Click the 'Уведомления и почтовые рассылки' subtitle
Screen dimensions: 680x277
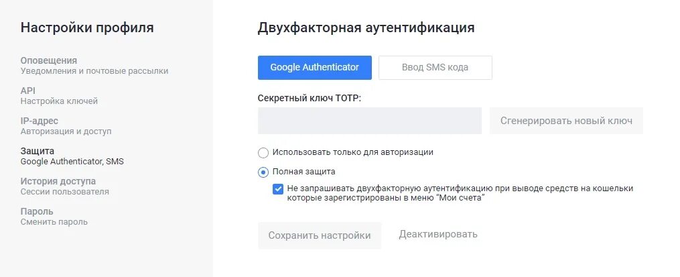click(94, 71)
